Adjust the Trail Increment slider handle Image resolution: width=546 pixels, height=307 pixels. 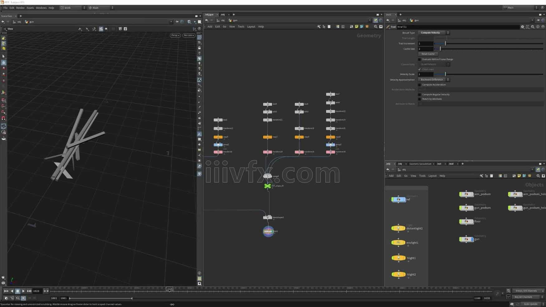pyautogui.click(x=445, y=43)
